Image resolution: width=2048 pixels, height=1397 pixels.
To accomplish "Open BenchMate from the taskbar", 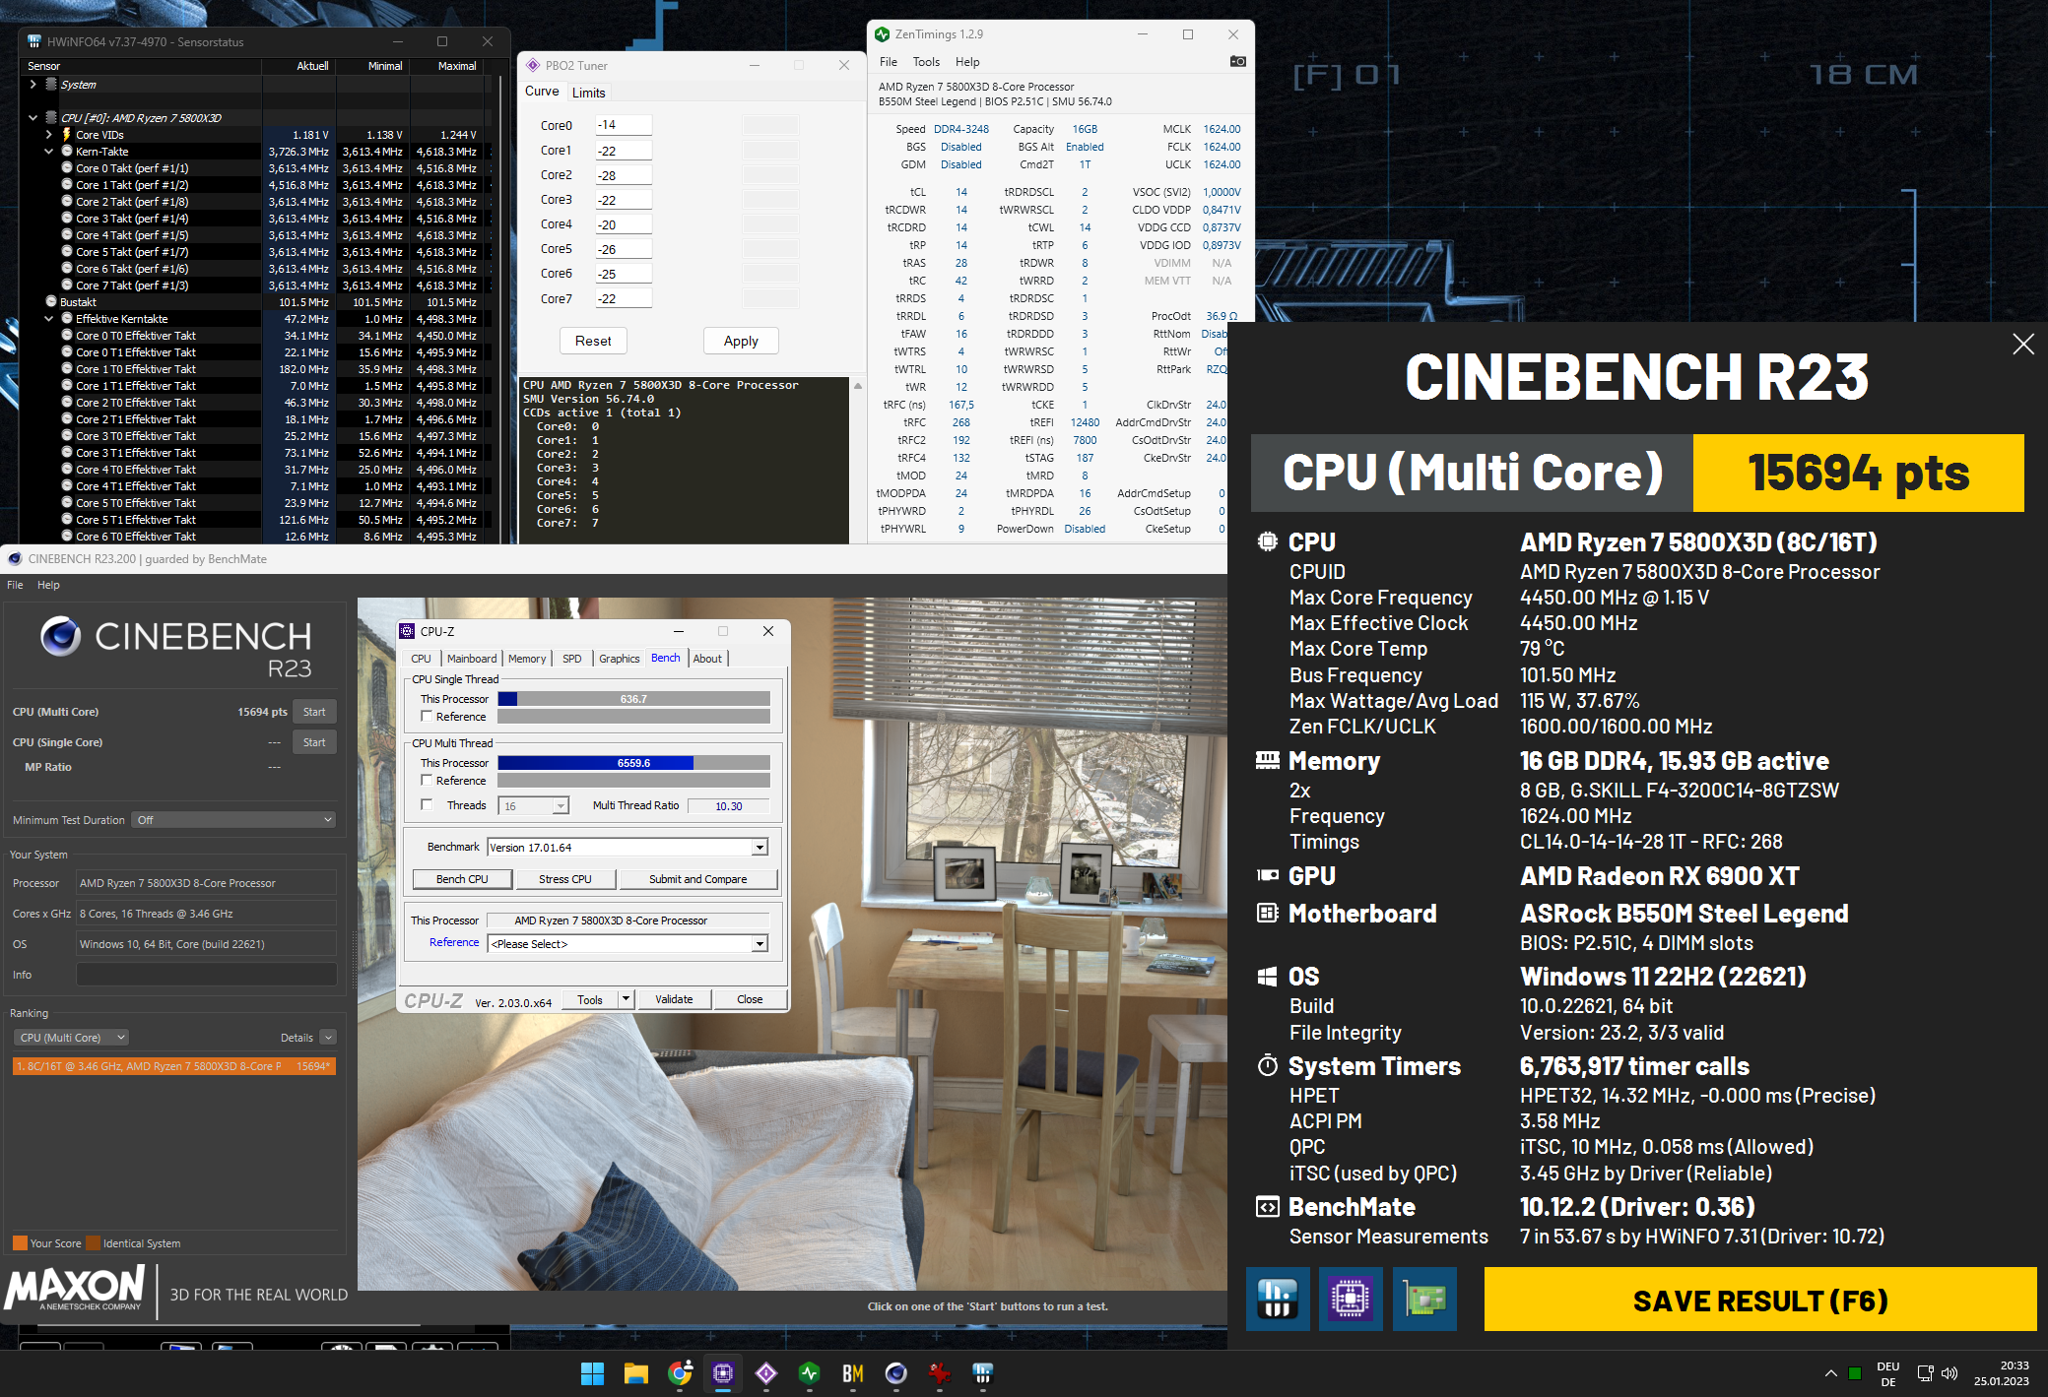I will tap(852, 1373).
